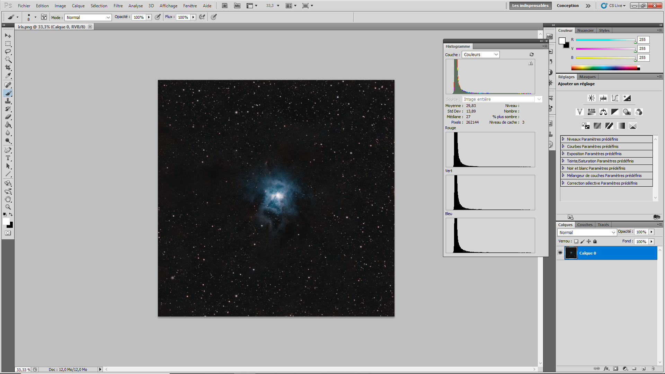The width and height of the screenshot is (665, 374).
Task: Toggle lock transparent pixels option
Action: click(576, 241)
